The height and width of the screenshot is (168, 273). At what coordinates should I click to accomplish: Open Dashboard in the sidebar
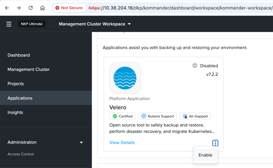tap(19, 55)
